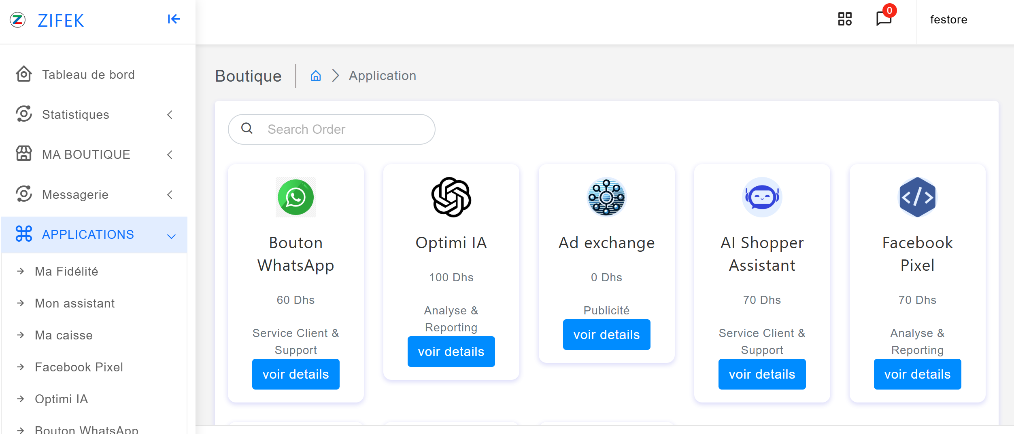Click the Facebook Pixel code icon

coord(917,197)
